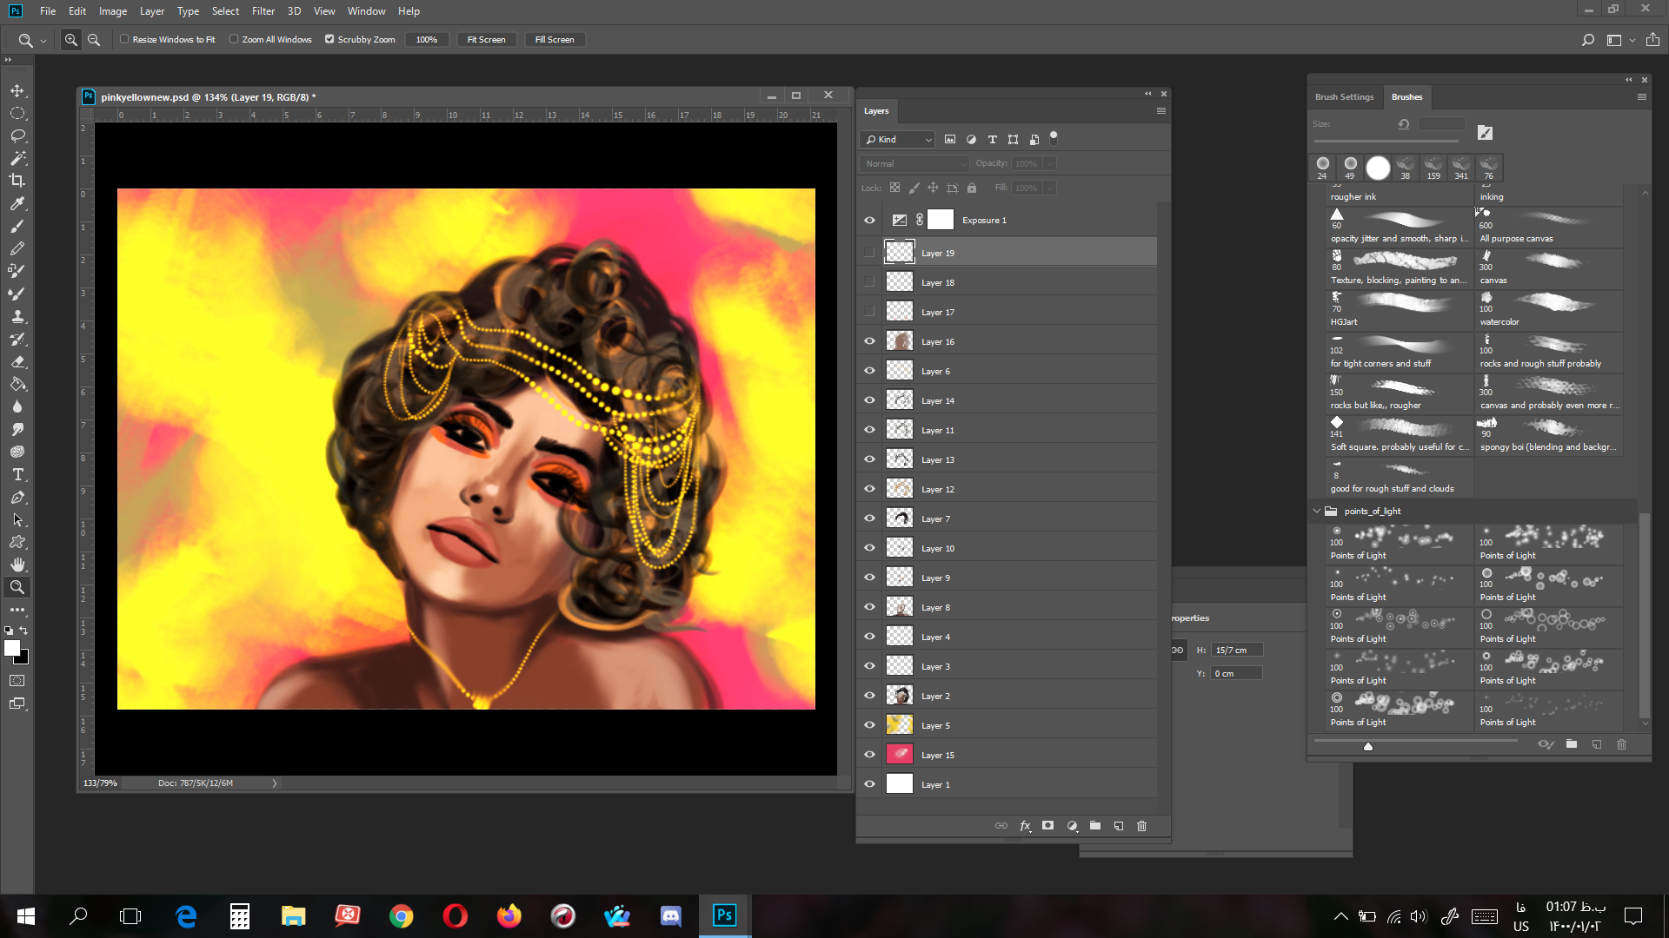Delete layer using trash icon in Layers panel
This screenshot has height=938, width=1669.
(1142, 826)
